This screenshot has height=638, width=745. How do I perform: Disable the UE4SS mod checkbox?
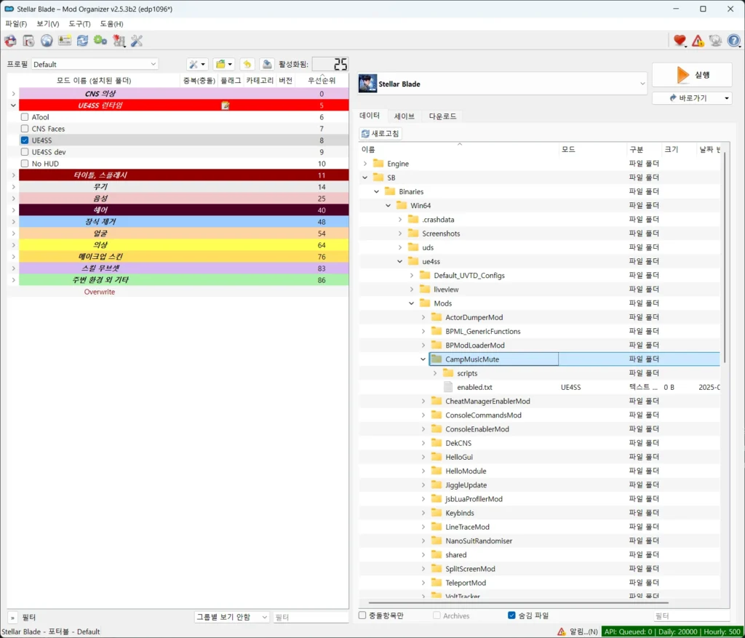click(x=25, y=140)
